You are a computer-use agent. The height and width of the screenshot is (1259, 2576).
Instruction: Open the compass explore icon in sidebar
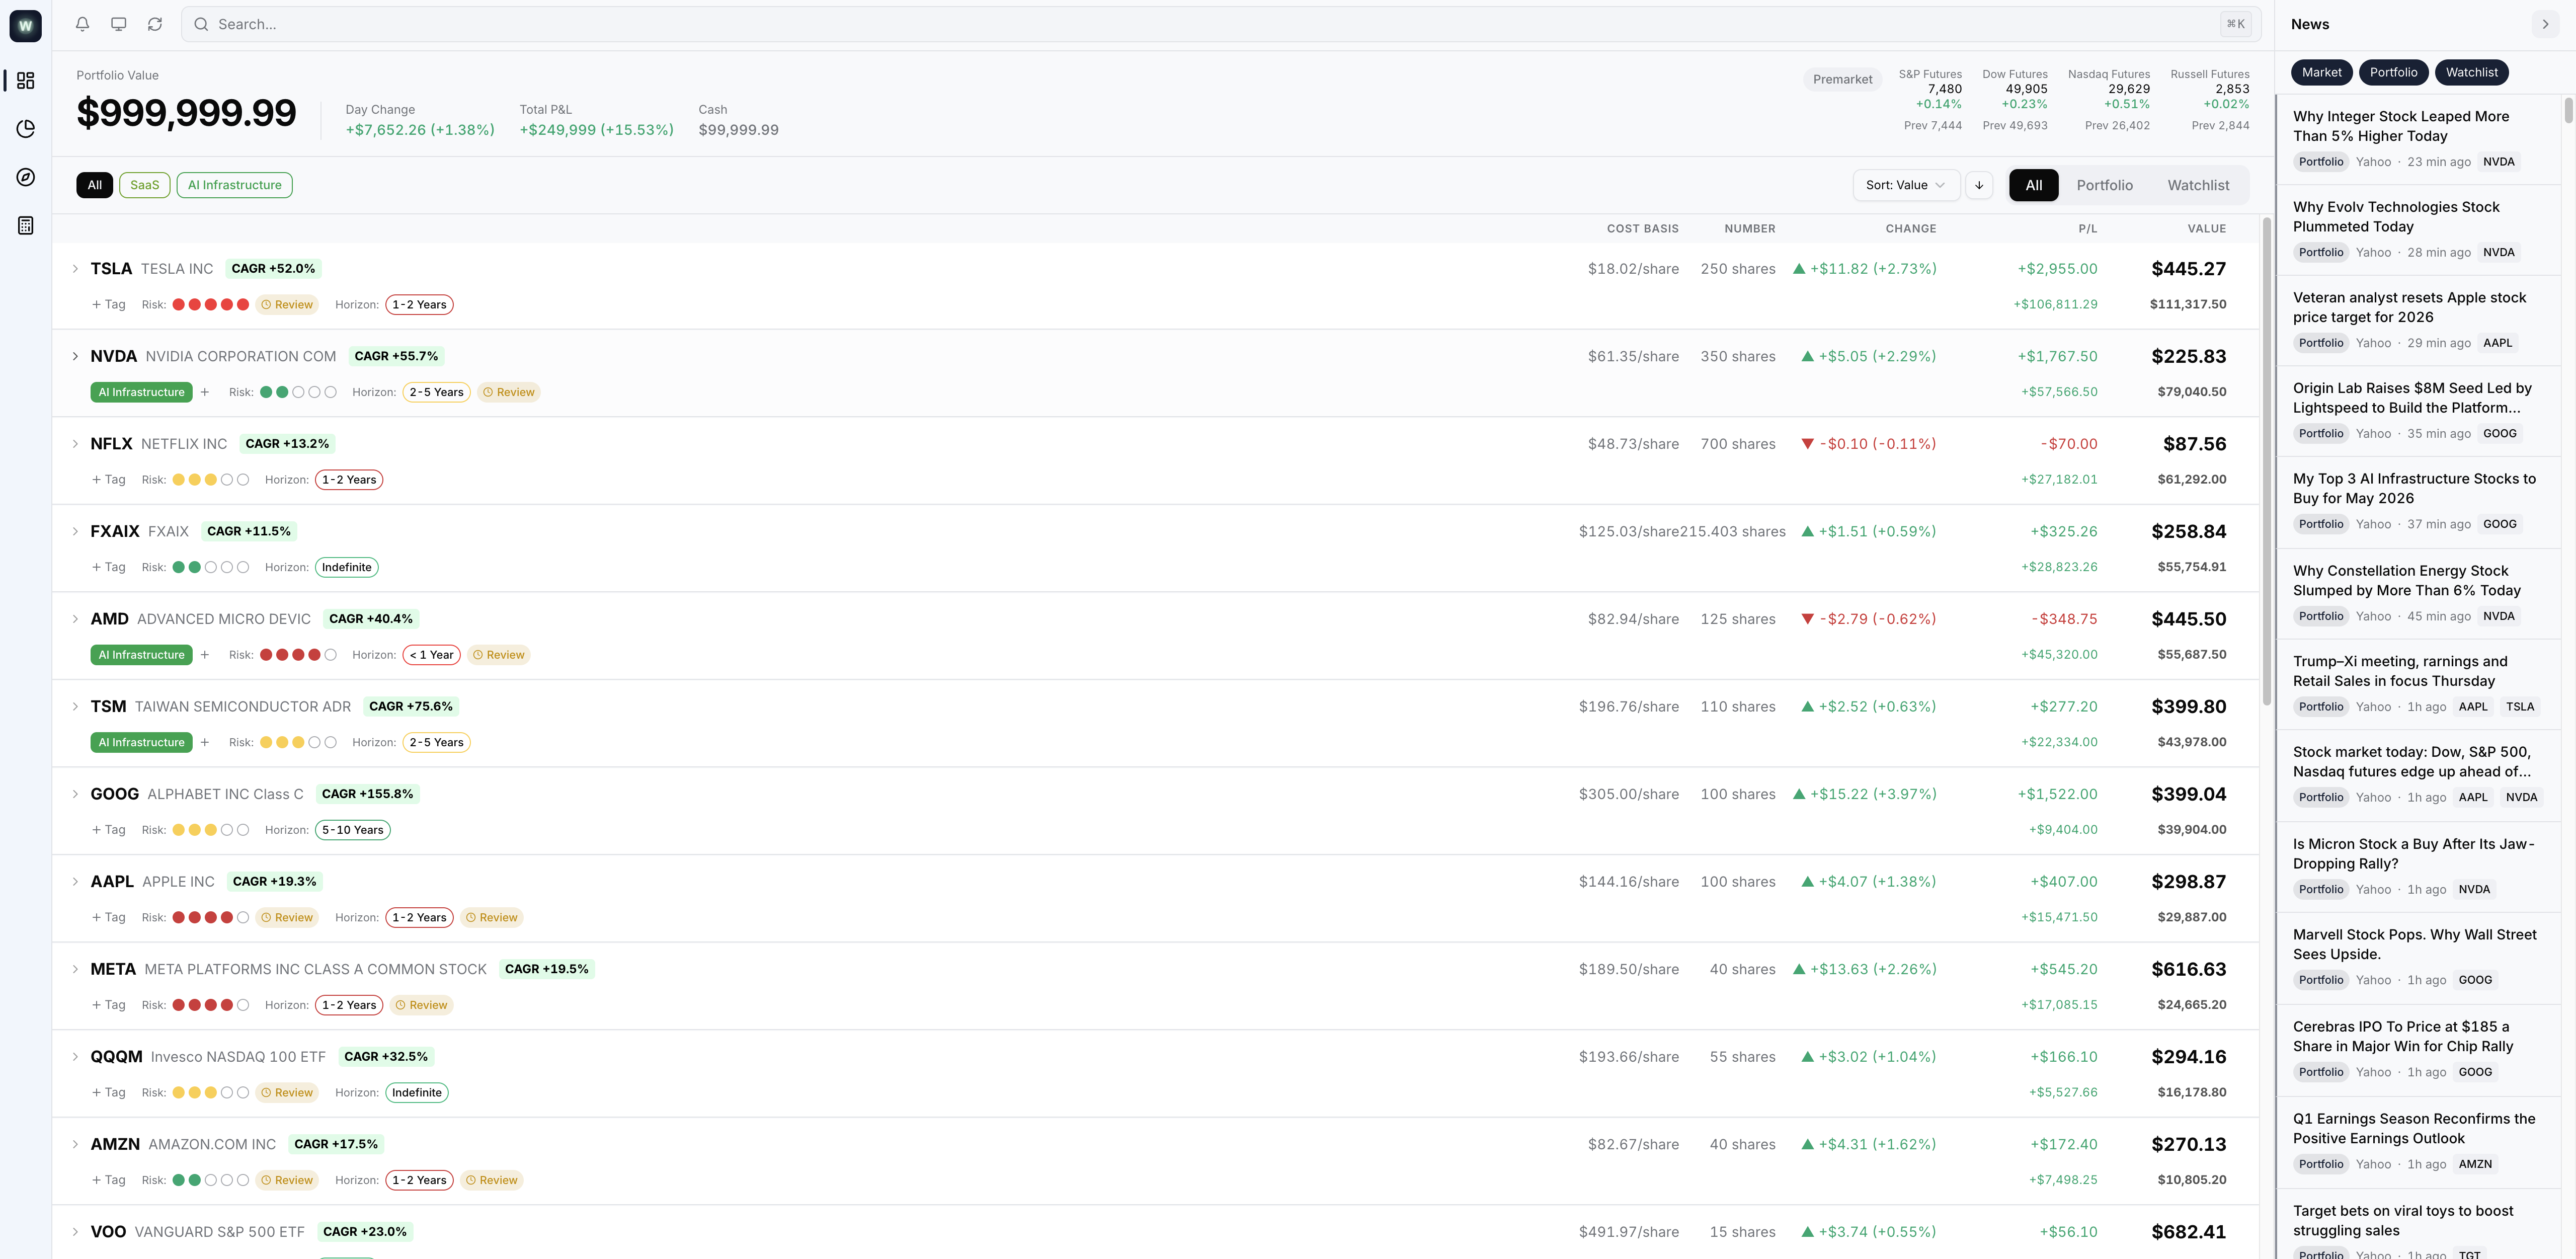coord(26,177)
